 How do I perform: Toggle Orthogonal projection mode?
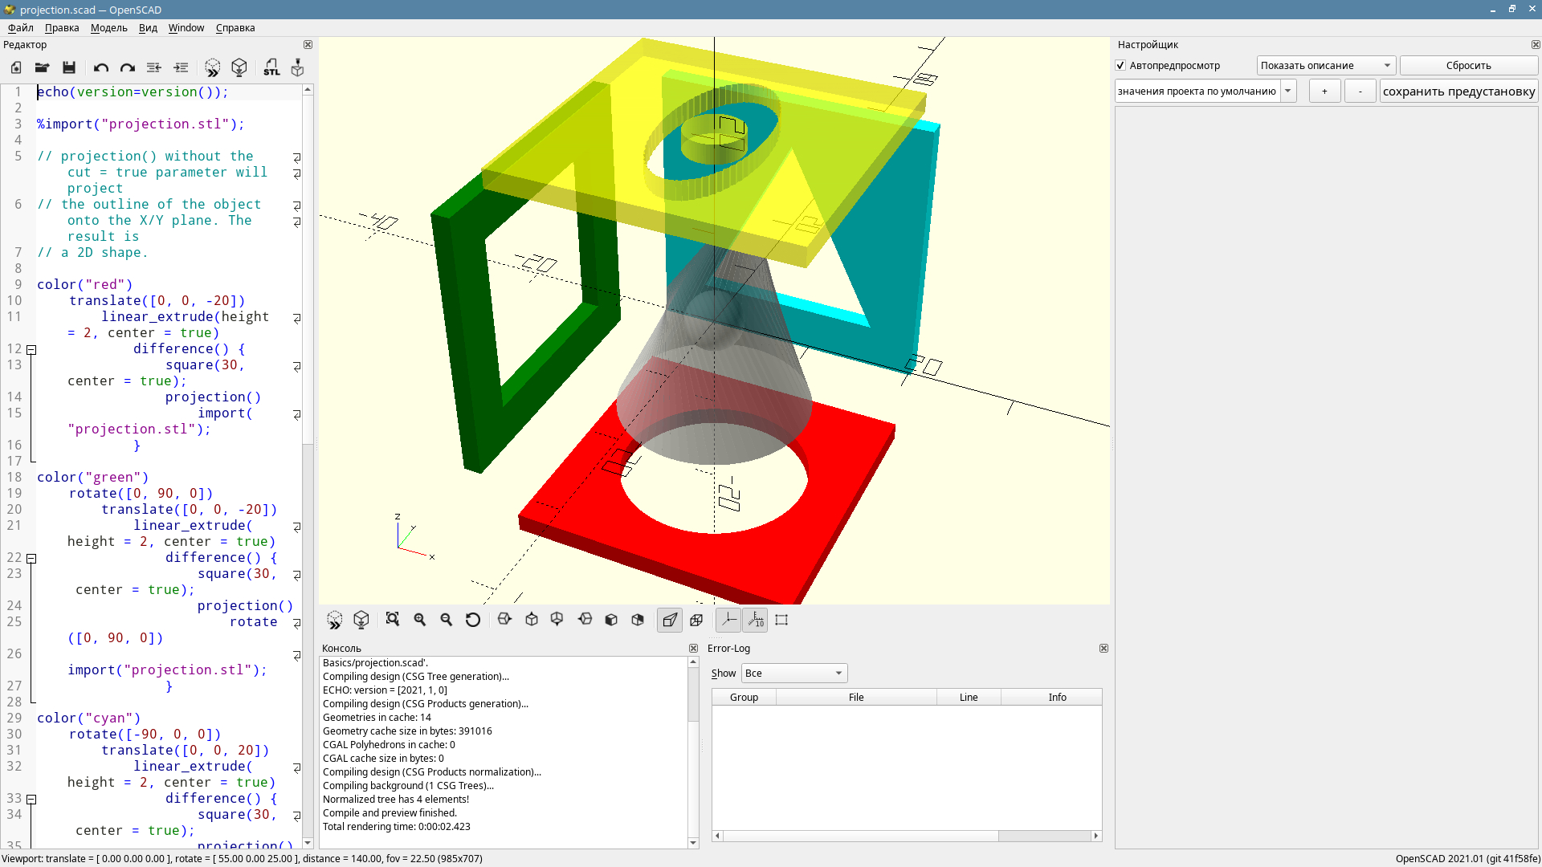click(696, 620)
